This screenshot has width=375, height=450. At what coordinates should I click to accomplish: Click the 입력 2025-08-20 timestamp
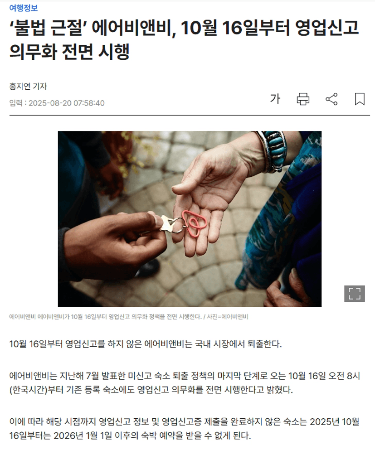click(57, 103)
